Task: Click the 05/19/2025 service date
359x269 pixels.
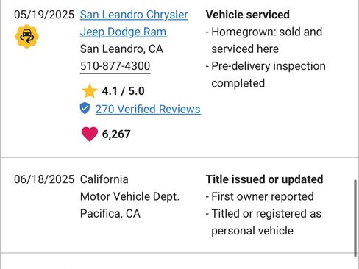Action: coord(44,15)
